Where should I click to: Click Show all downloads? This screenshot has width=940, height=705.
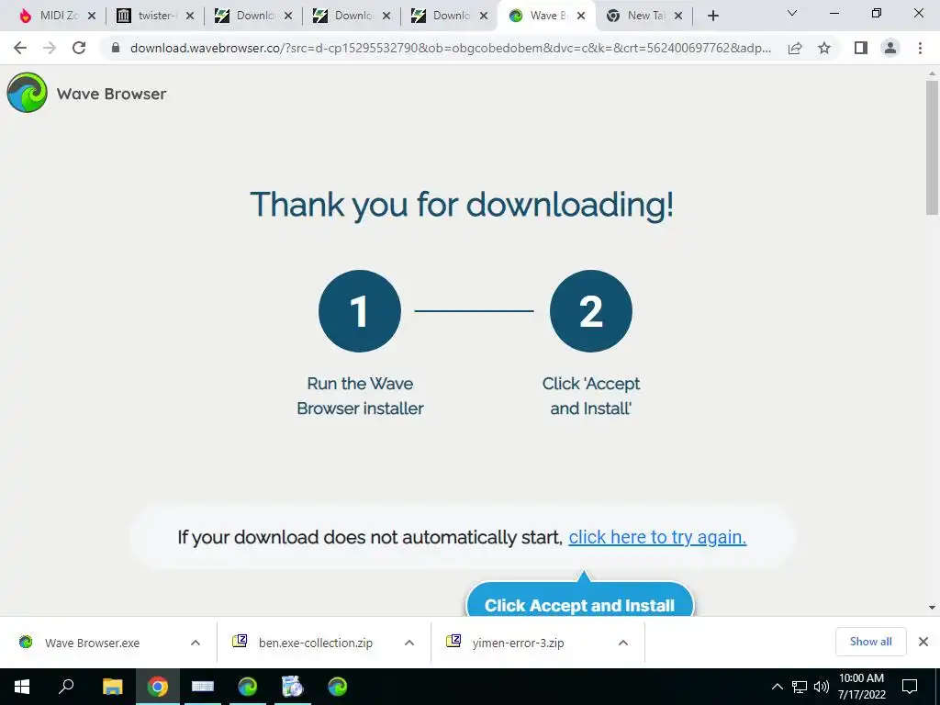[x=870, y=642]
